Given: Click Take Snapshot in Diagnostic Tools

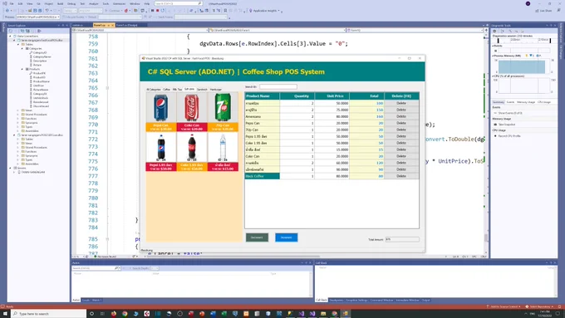Looking at the screenshot, I should (505, 125).
